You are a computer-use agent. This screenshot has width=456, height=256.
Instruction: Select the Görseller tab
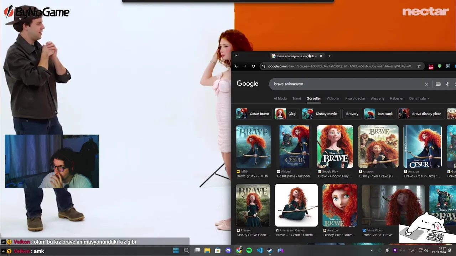click(x=314, y=98)
